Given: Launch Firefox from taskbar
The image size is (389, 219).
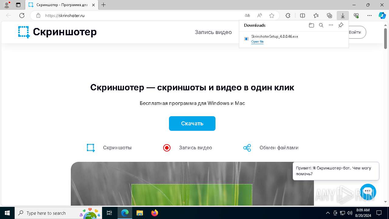Looking at the screenshot, I should click(154, 213).
